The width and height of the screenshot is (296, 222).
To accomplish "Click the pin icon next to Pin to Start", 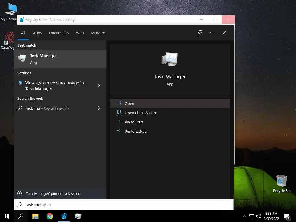I will 119,122.
